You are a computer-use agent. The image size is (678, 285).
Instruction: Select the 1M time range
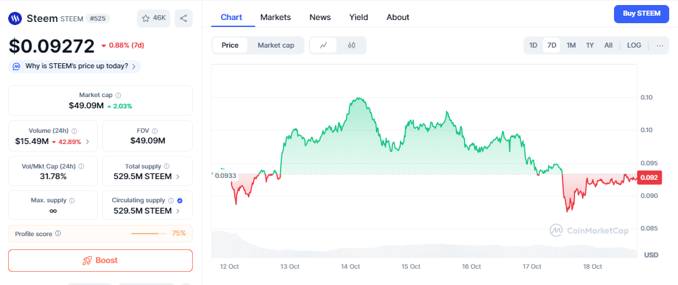pyautogui.click(x=571, y=45)
